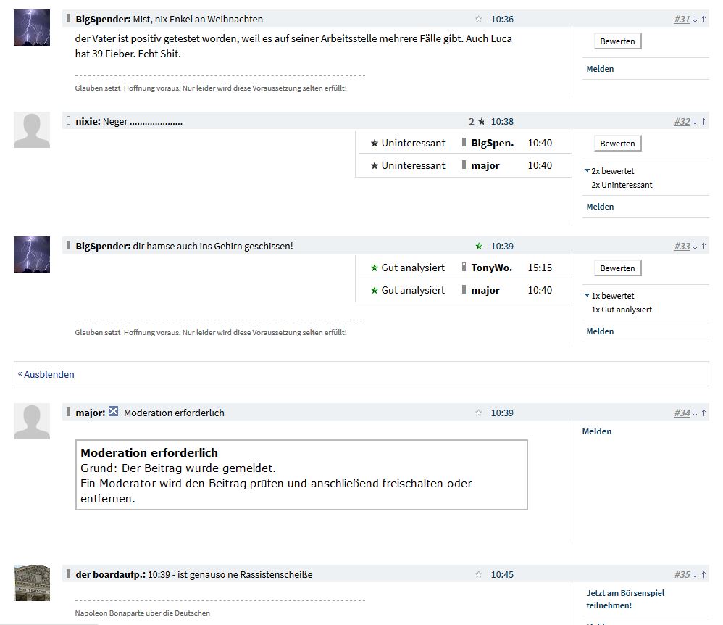The height and width of the screenshot is (625, 723).
Task: Open 'Jetzt am Börsenspiel teilnehmen!' link
Action: (x=625, y=598)
